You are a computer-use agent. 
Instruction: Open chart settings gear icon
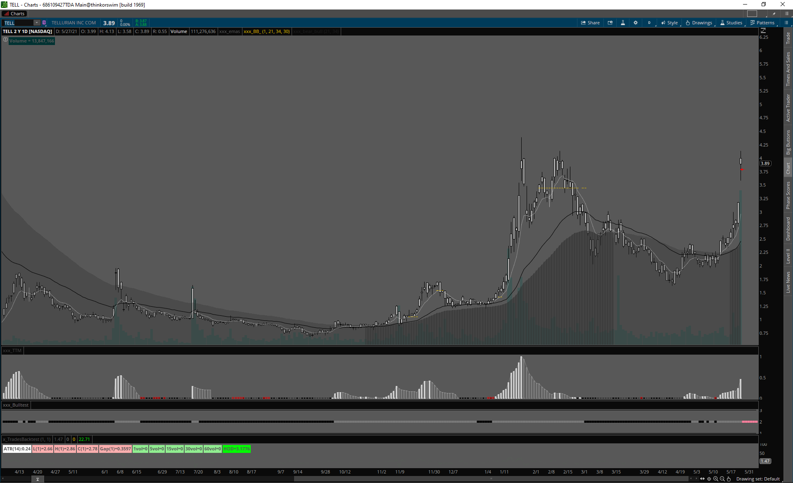pos(636,23)
